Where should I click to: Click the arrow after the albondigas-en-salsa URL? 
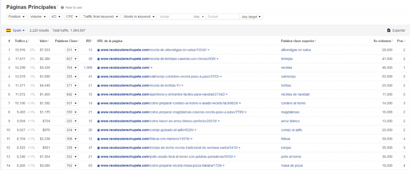click(208, 50)
